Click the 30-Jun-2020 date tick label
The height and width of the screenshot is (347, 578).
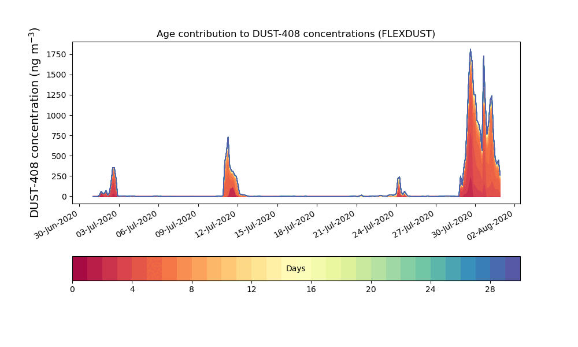tap(57, 224)
